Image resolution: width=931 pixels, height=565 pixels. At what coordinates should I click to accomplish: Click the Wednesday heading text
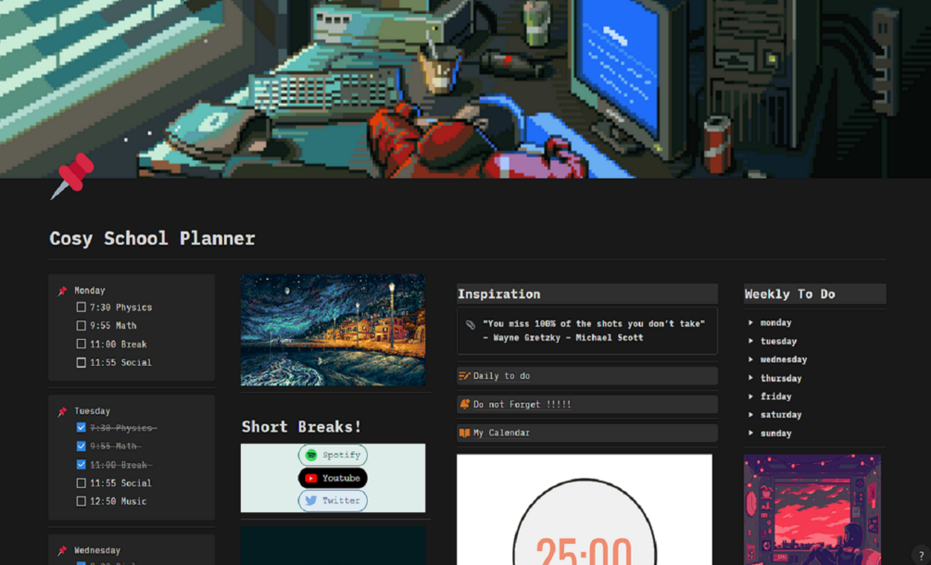[x=97, y=551]
